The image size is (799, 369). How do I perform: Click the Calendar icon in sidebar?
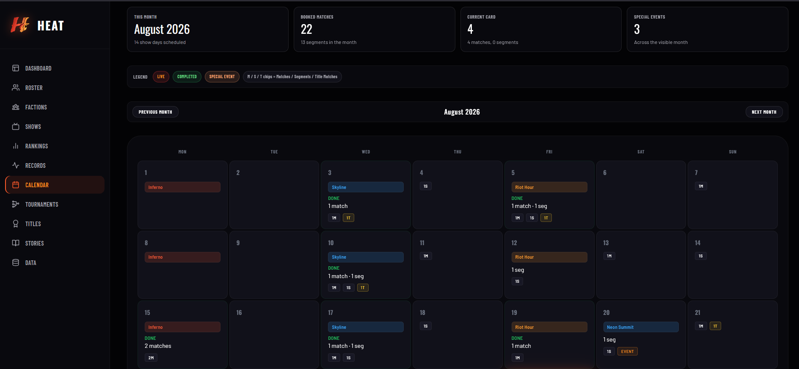(x=16, y=185)
